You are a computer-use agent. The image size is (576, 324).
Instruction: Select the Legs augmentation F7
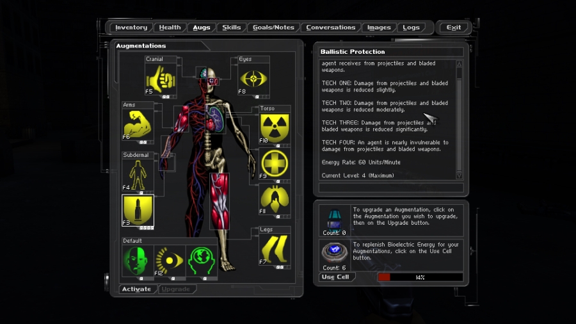click(275, 250)
